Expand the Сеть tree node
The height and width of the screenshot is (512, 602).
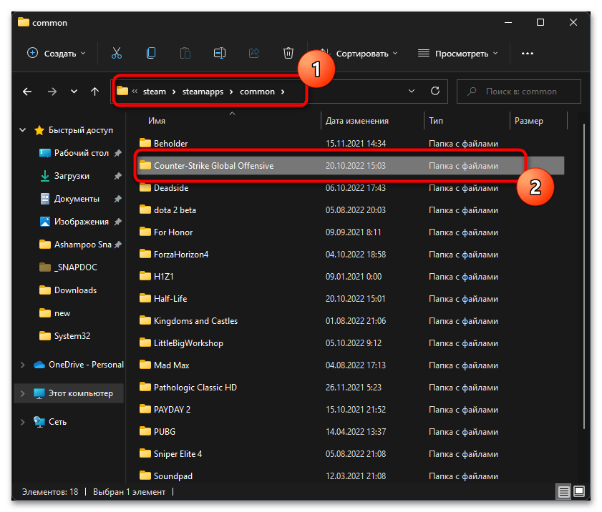23,422
